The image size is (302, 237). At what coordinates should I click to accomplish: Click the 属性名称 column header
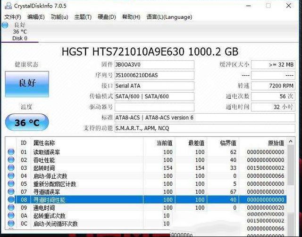coord(87,143)
